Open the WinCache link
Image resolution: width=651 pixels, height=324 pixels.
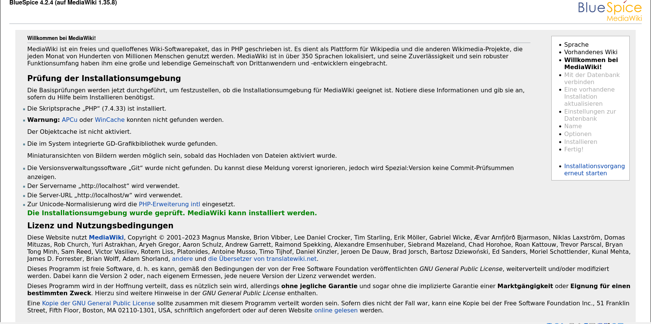click(x=110, y=120)
